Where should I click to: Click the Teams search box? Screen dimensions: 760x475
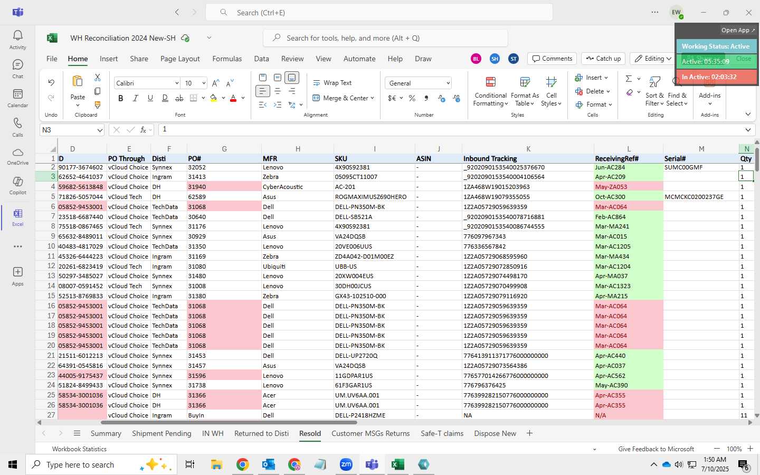click(379, 13)
